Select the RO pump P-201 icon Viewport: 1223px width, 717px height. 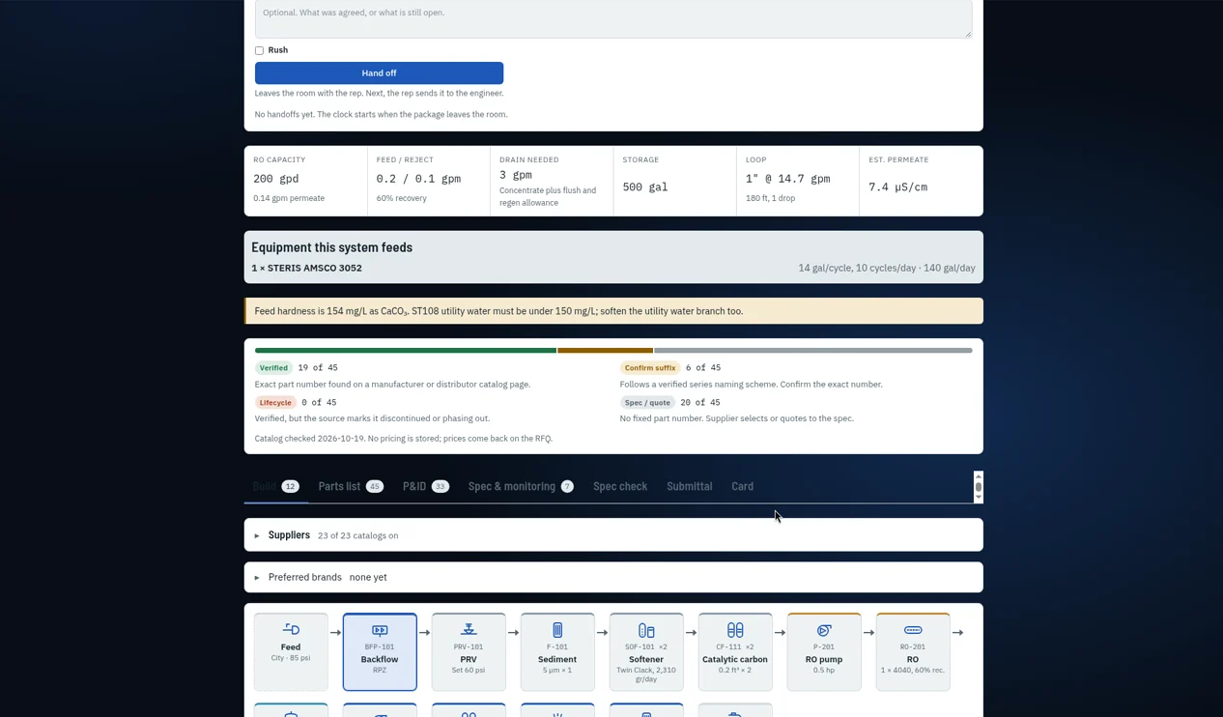pos(824,630)
